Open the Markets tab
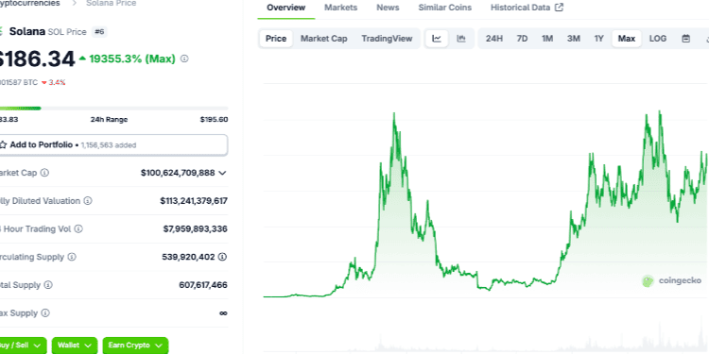Viewport: 709px width, 354px height. (x=341, y=8)
